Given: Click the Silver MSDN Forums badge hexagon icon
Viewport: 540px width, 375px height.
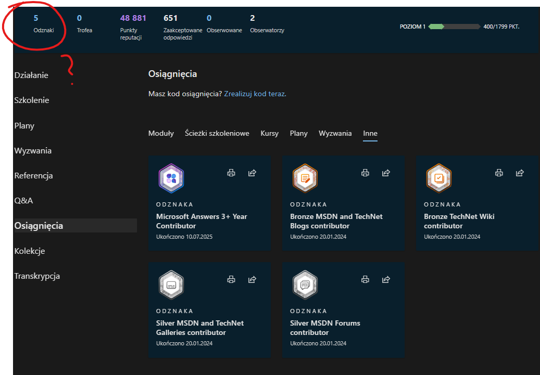Looking at the screenshot, I should coord(305,285).
